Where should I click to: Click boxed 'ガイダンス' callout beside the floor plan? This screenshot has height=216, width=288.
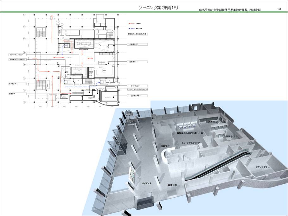tap(18, 84)
